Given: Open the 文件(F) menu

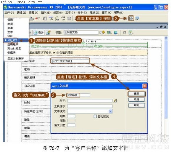Looking at the screenshot, I should click(x=9, y=13).
